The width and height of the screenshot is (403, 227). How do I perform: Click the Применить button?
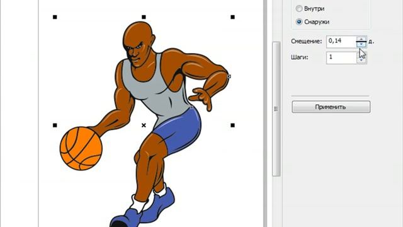(331, 107)
